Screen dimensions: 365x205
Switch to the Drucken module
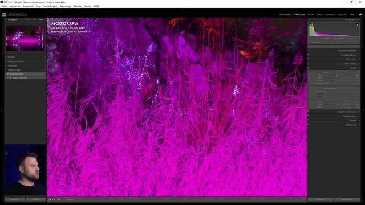[x=342, y=14]
